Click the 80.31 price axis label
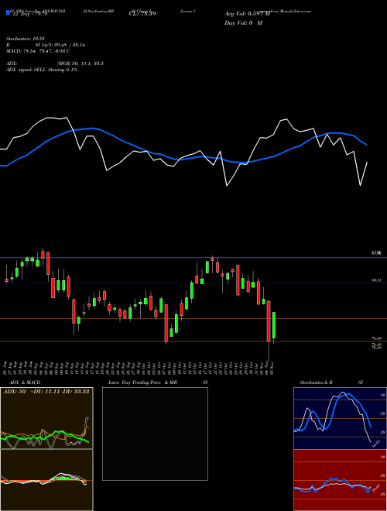Screen dimensions: 387x511 click(376, 280)
